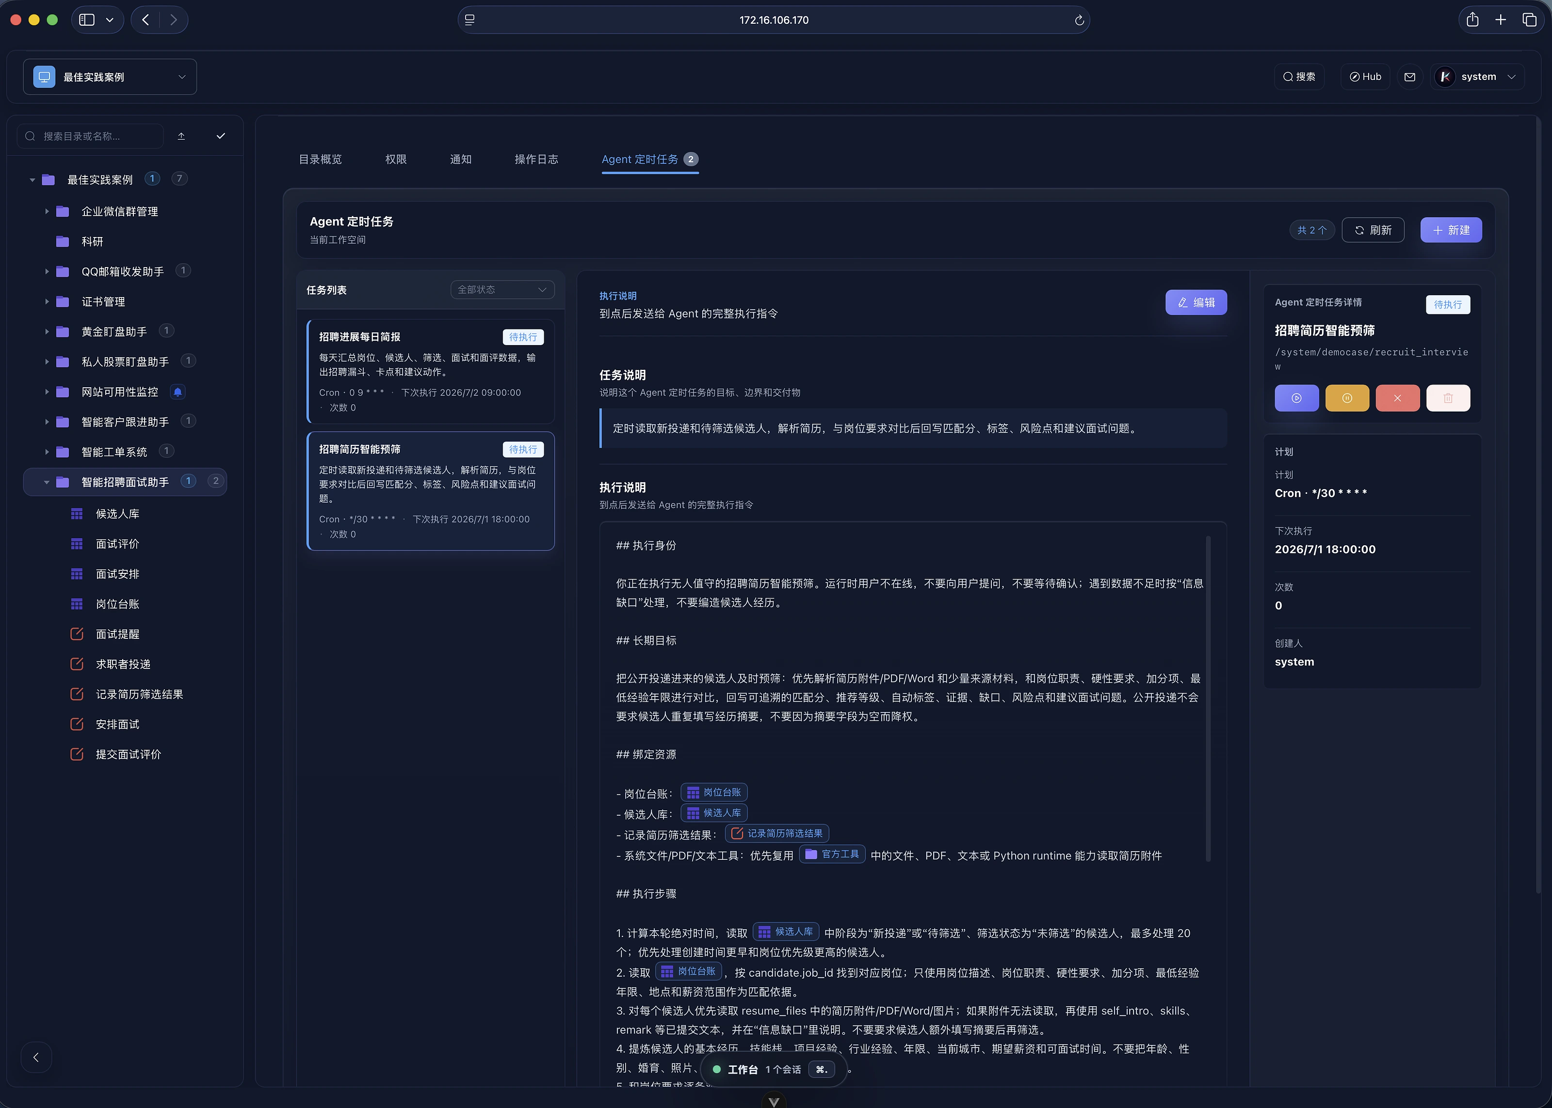The image size is (1552, 1108).
Task: Toggle the Safari sidebar icon
Action: point(87,20)
